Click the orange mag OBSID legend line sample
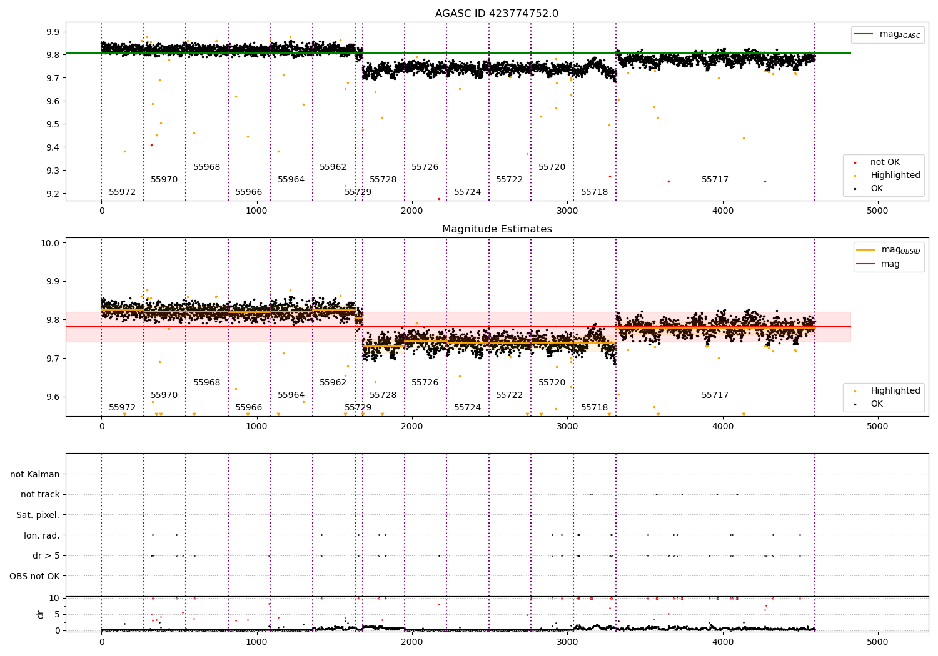Screen dimensions: 938x656 (x=865, y=250)
